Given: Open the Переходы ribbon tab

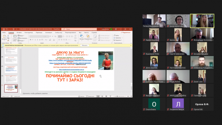Looking at the screenshot, I should point(39,33).
